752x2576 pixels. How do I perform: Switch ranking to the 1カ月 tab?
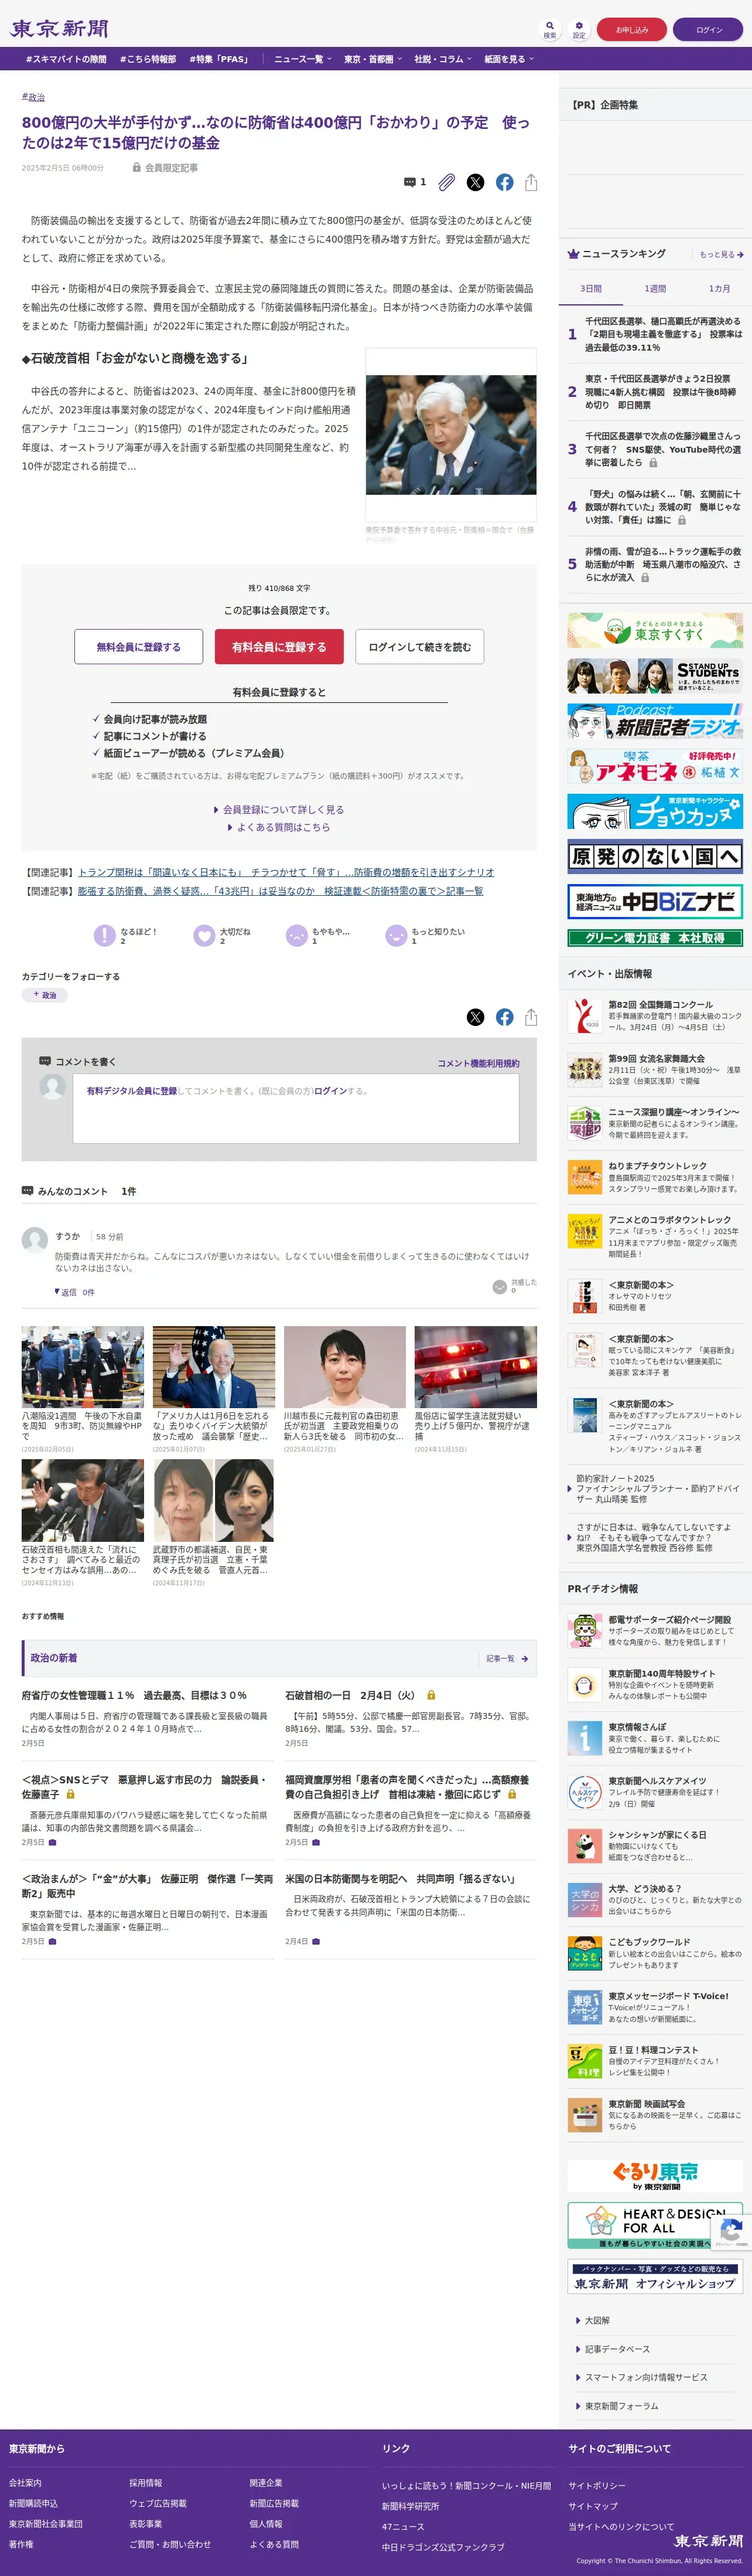tap(719, 288)
